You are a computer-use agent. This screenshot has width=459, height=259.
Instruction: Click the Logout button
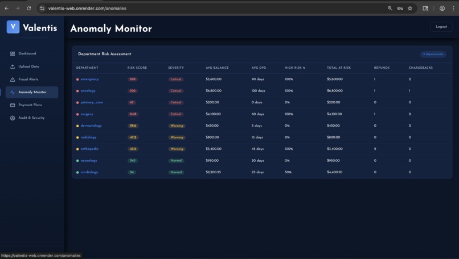(441, 27)
